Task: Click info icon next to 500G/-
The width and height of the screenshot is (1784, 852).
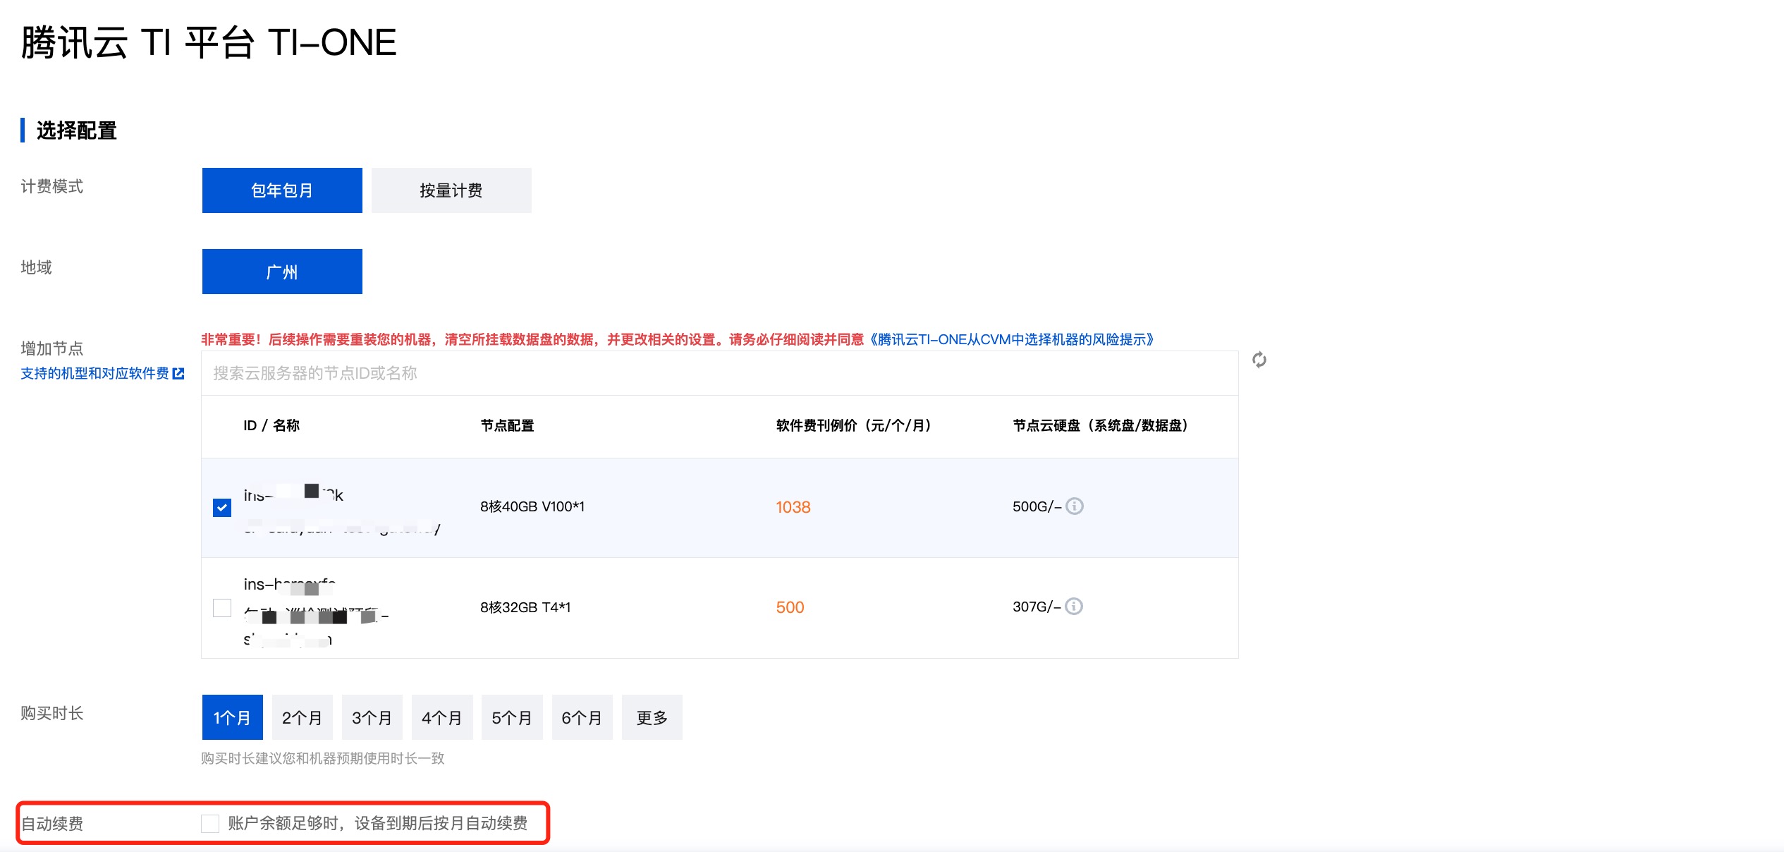Action: click(x=1074, y=506)
